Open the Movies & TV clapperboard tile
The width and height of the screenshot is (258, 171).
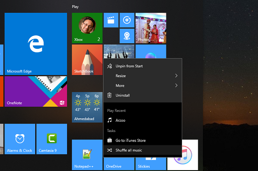point(111,20)
